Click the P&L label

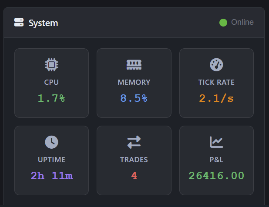click(216, 160)
